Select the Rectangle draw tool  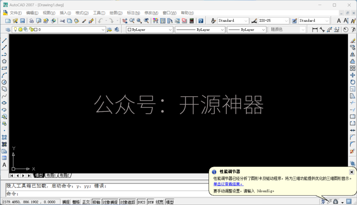4,68
